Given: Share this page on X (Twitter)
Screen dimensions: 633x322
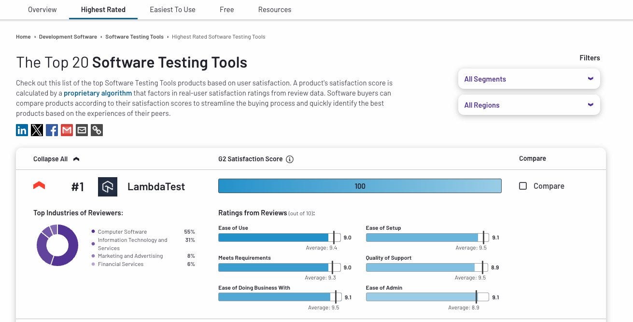Looking at the screenshot, I should click(37, 130).
